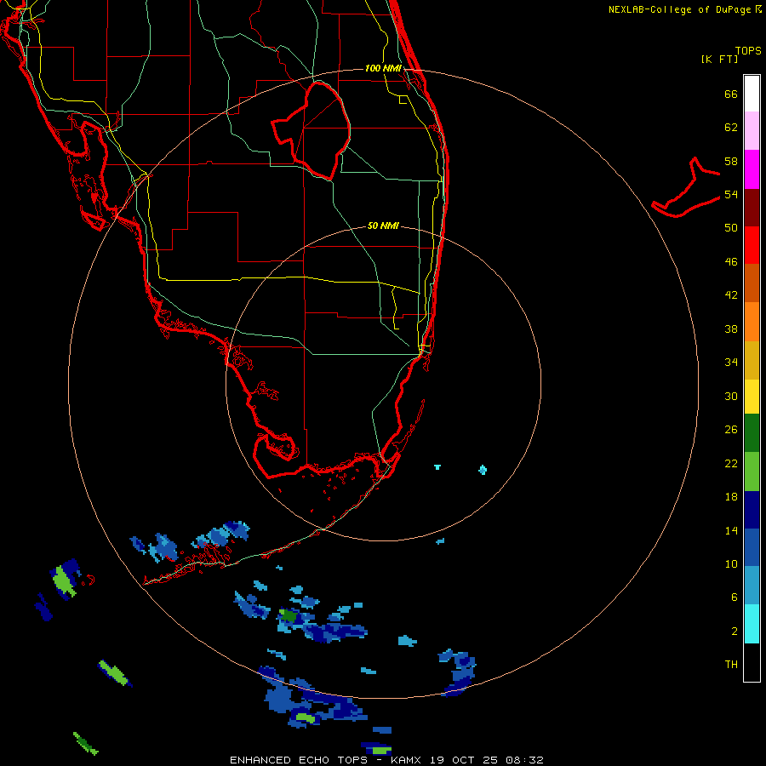Click the 19 OCT 25 date in caption

click(464, 760)
